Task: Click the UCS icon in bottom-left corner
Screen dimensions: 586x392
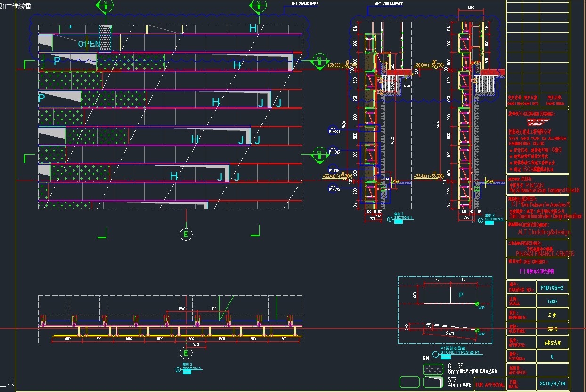Action: tap(8, 383)
